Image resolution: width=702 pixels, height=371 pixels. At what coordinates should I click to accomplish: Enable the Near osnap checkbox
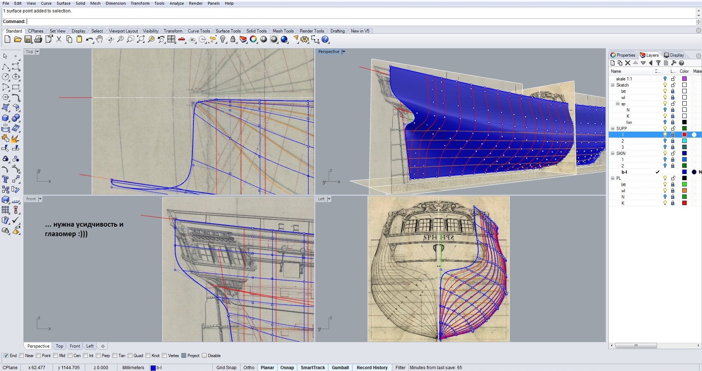tap(22, 356)
